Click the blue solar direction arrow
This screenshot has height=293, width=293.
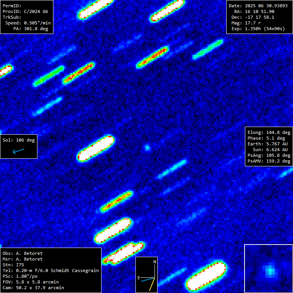tap(18, 151)
